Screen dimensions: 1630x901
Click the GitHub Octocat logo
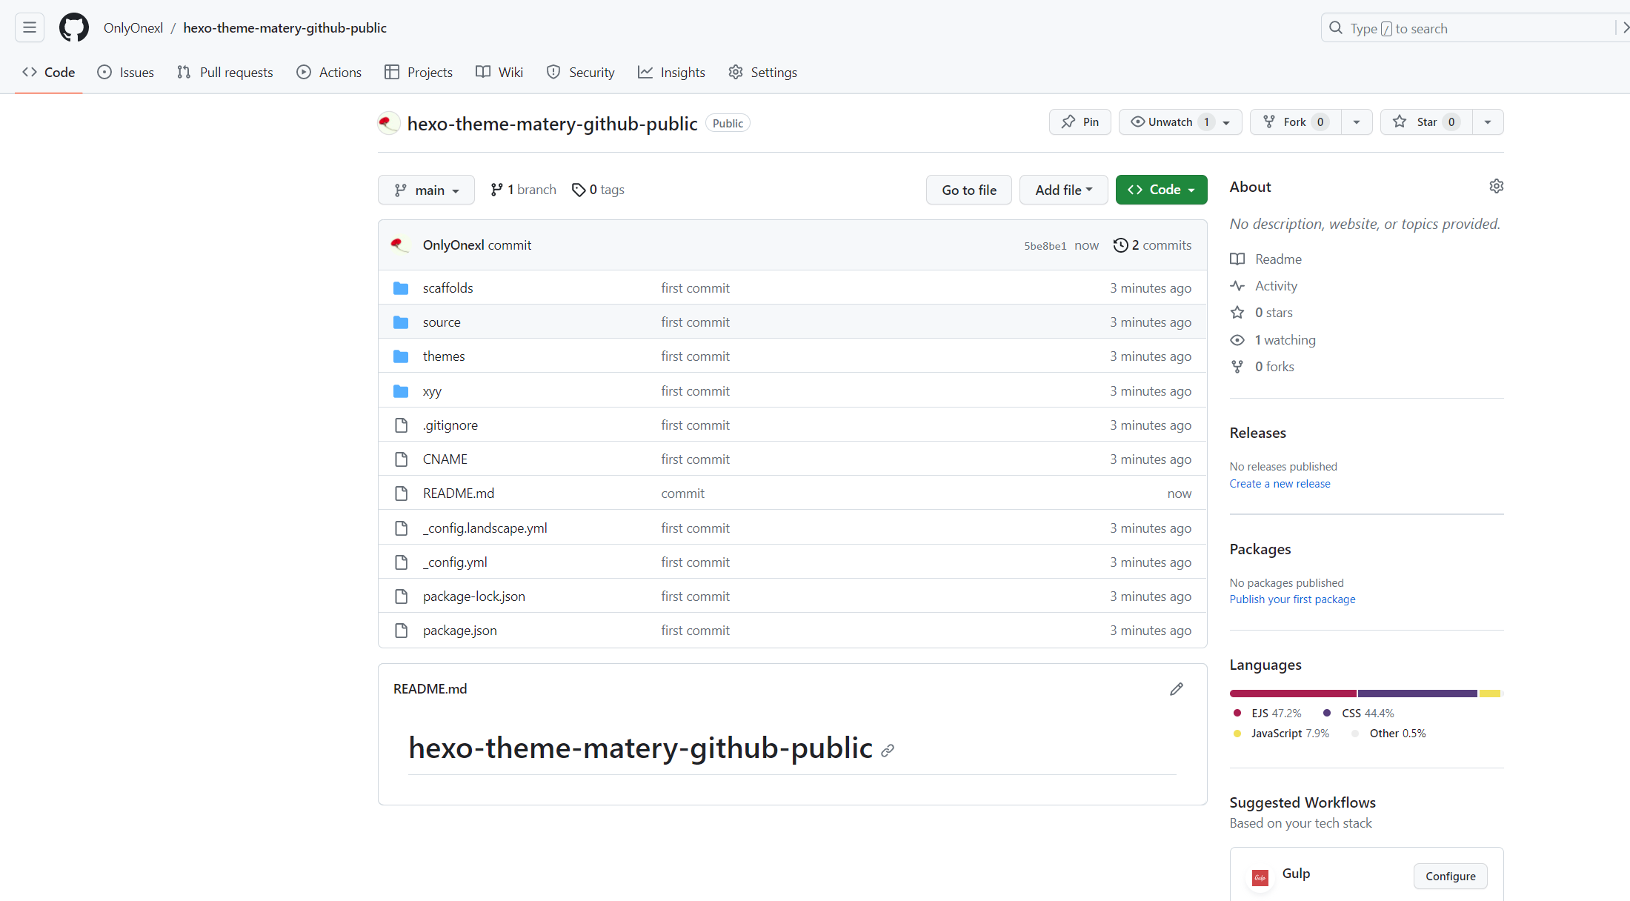(x=73, y=28)
